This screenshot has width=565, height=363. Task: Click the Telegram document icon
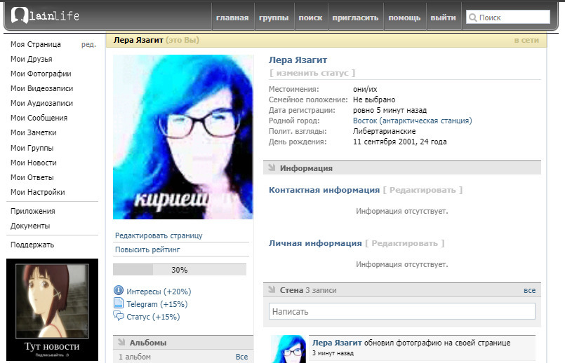click(119, 304)
